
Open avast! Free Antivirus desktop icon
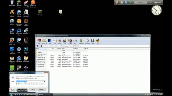point(12,13)
